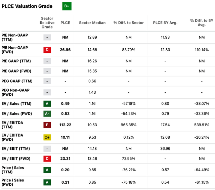The image size is (215, 190).
Task: Select the EV / EBITDA (FWD) row label
Action: [x=12, y=137]
